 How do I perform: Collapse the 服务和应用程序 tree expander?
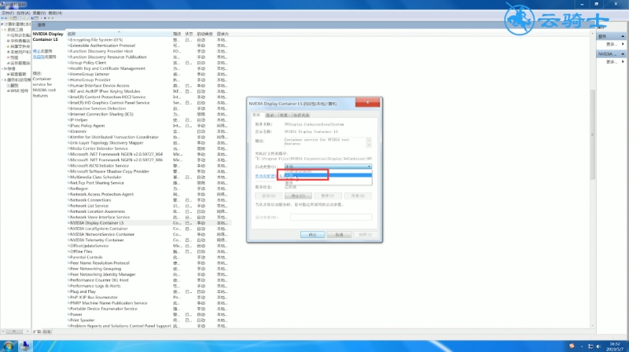point(2,80)
